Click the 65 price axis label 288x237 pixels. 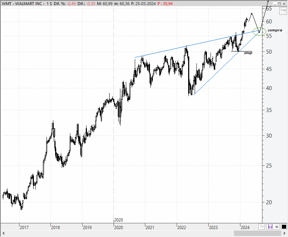point(269,9)
